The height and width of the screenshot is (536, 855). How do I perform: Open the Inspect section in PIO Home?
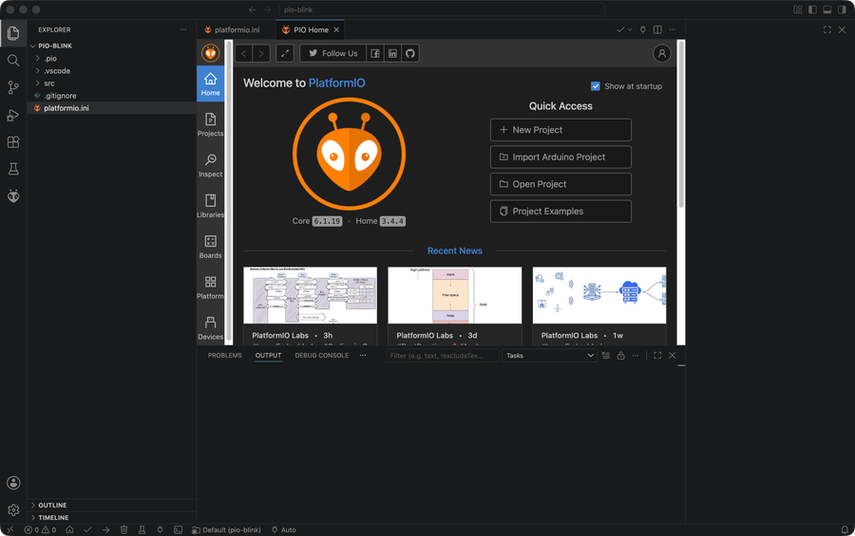point(210,165)
